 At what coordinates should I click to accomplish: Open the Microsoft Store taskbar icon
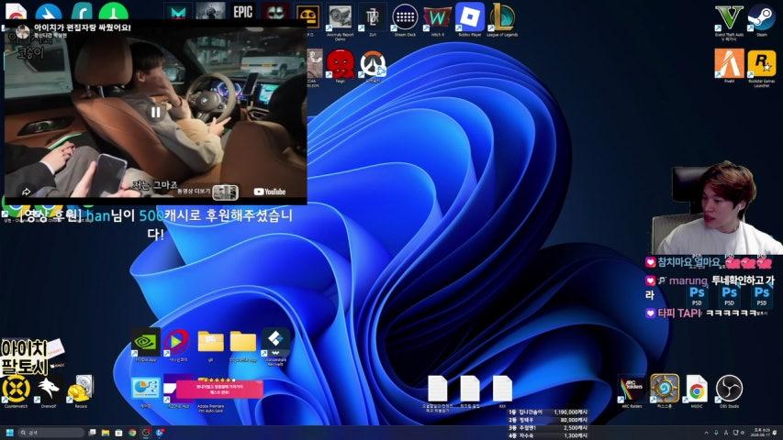[118, 433]
